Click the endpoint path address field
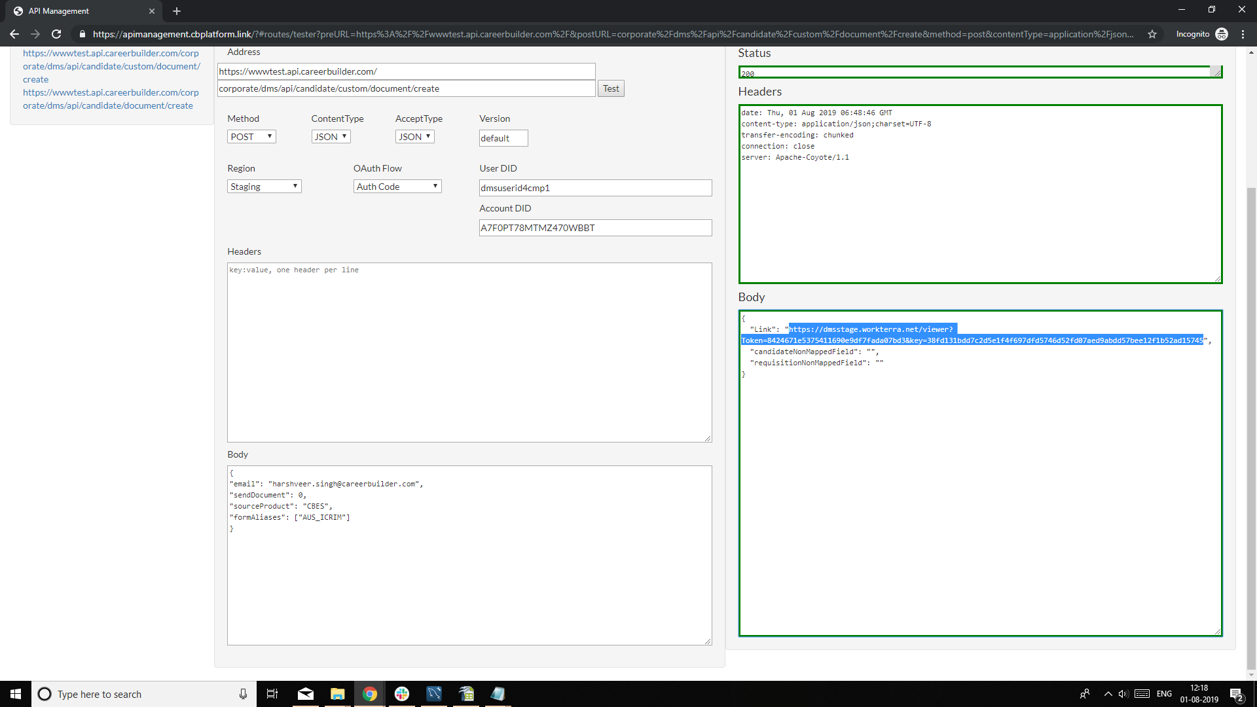The width and height of the screenshot is (1257, 707). pos(406,88)
